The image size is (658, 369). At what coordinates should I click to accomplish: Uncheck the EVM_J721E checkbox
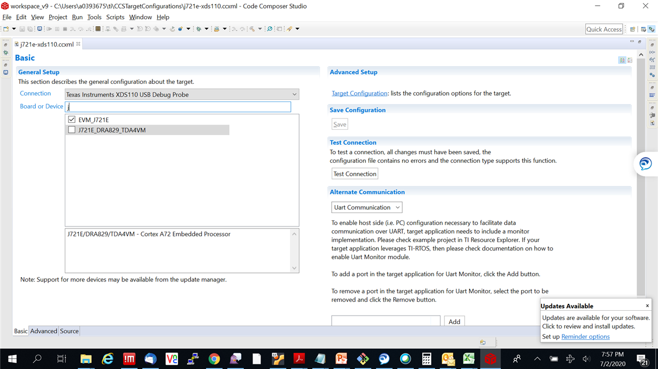click(72, 120)
